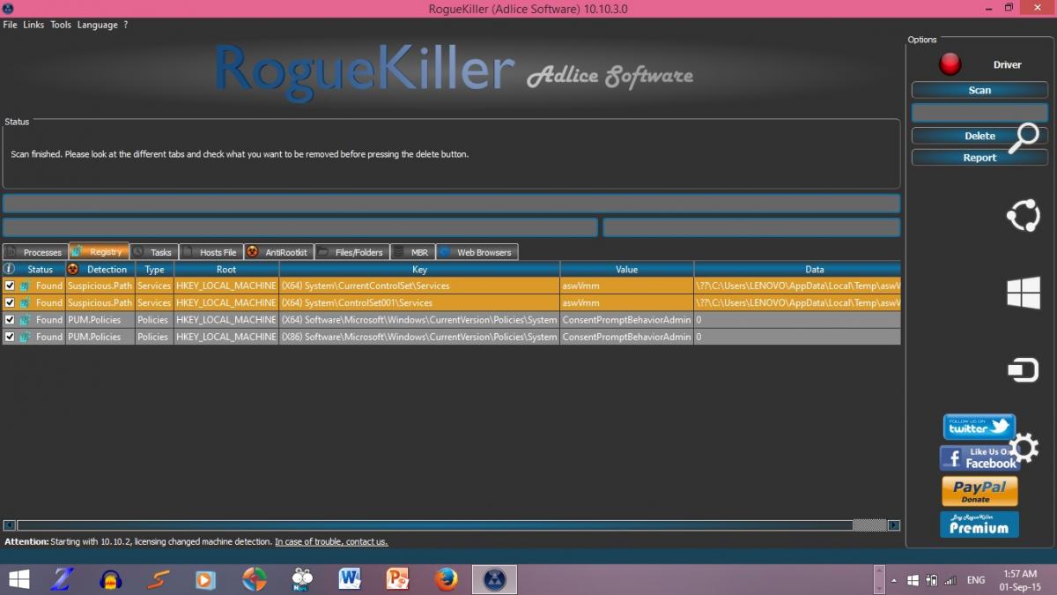The width and height of the screenshot is (1057, 595).
Task: Sort by the Detection column header
Action: 100,269
